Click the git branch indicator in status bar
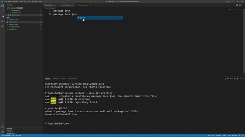Viewport: 245px width, 137px height. 6,135
